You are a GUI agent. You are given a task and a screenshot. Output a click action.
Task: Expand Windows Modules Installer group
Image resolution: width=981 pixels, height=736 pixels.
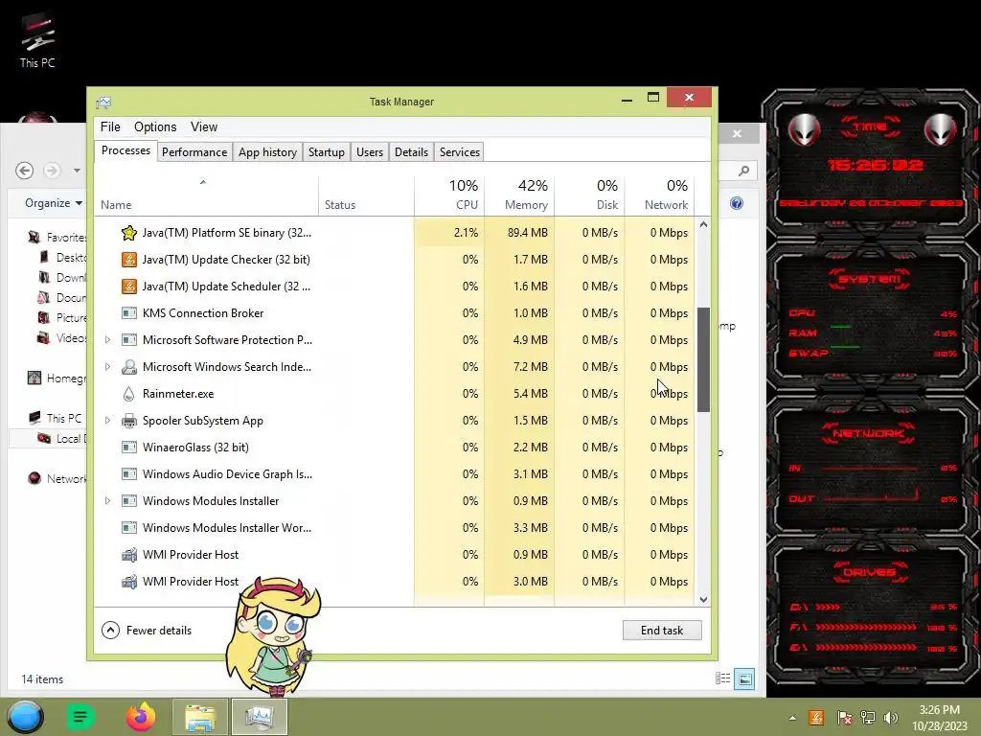point(107,500)
